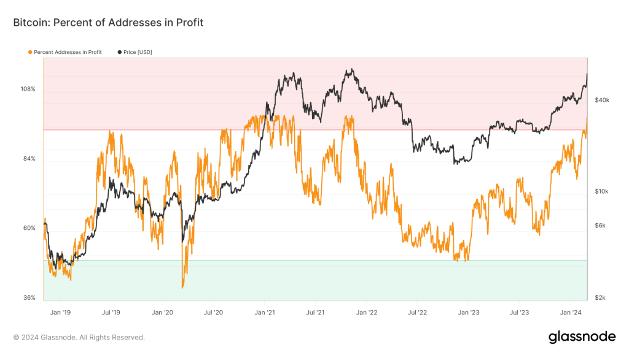
Task: Select the $10k price axis label
Action: tap(601, 191)
